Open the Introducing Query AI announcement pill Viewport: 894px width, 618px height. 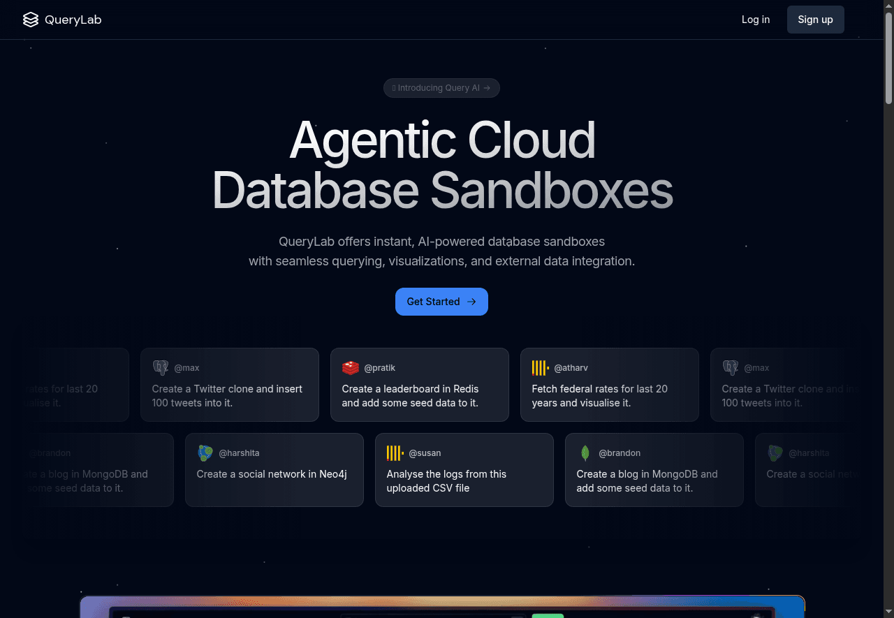pos(441,88)
